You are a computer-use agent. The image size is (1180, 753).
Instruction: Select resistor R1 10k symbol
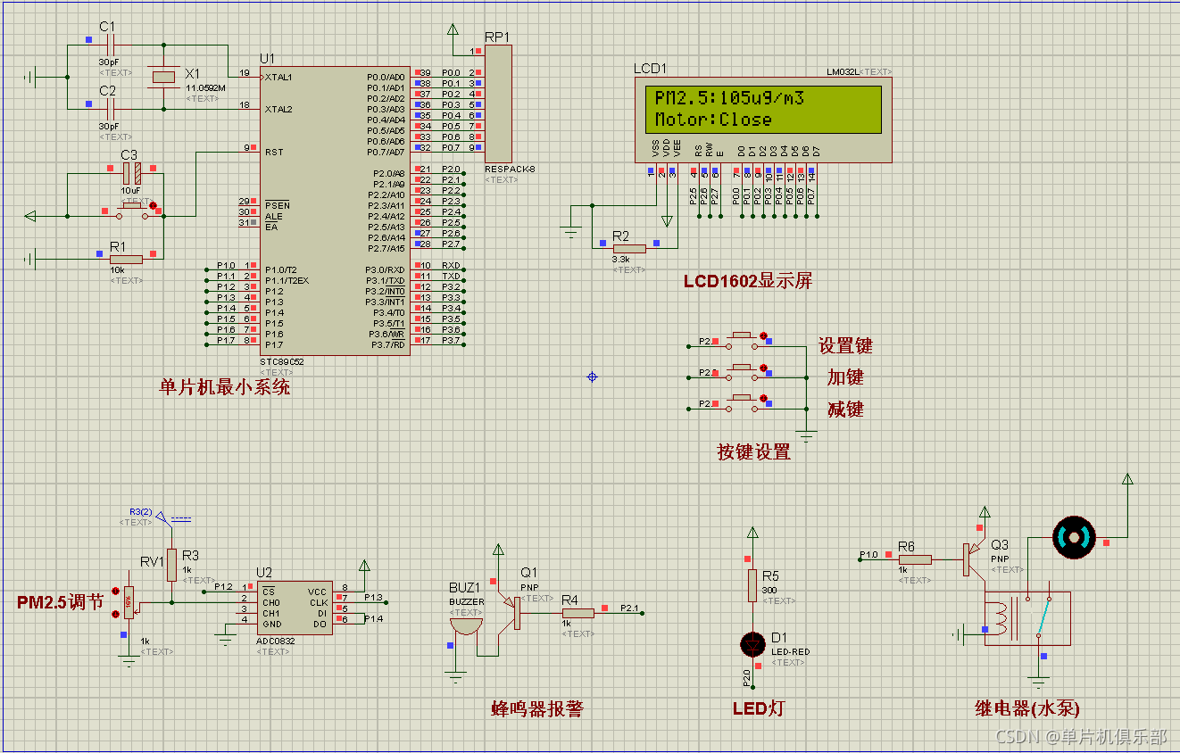[x=126, y=259]
